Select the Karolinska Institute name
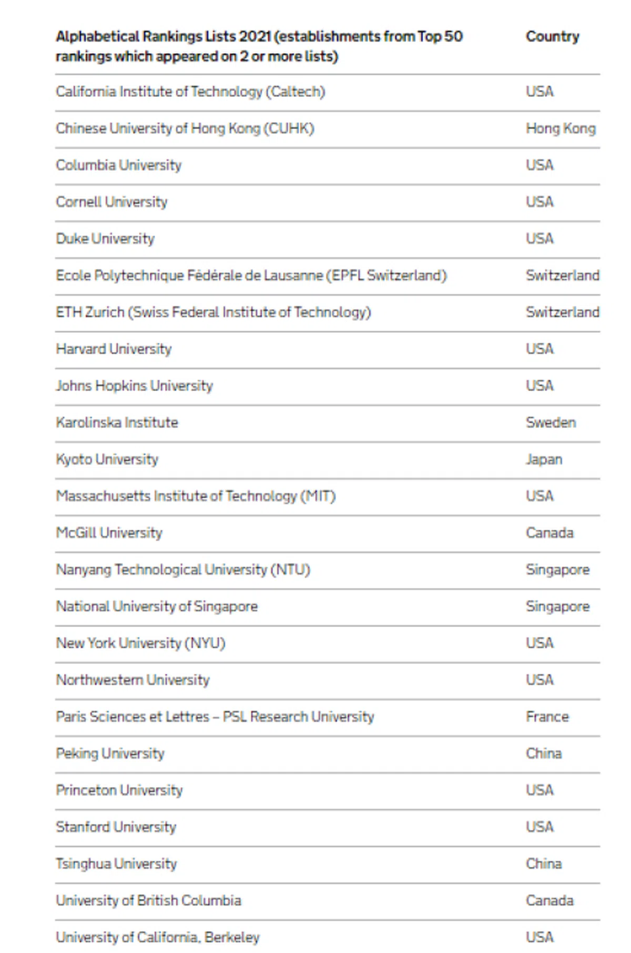This screenshot has height=953, width=631. pyautogui.click(x=117, y=423)
